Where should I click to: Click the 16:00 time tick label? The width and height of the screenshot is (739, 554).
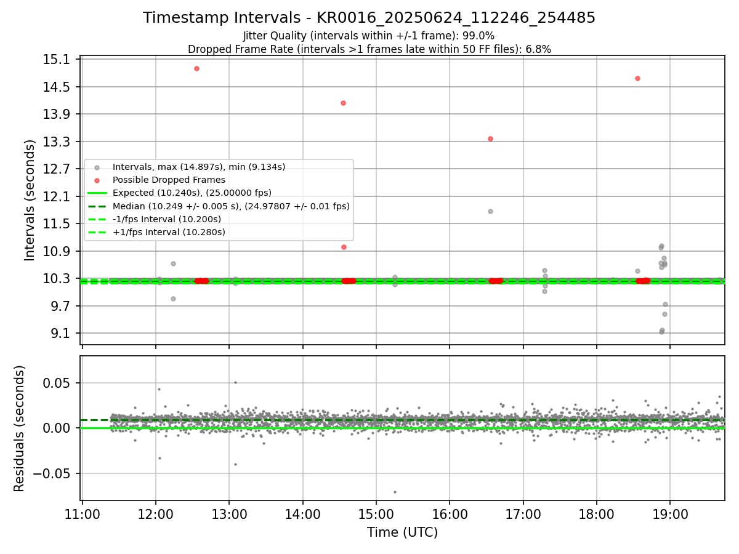[x=450, y=513]
